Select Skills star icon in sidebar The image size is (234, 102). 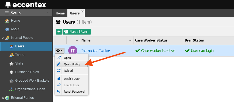11,64
